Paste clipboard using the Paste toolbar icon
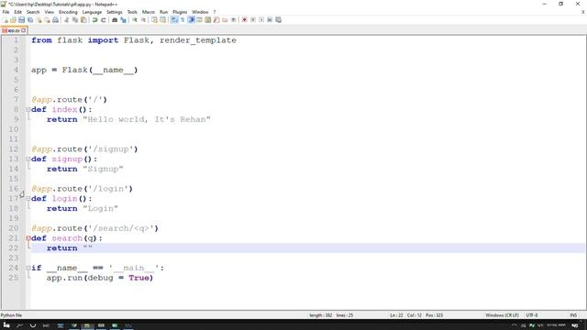587x330 pixels. click(x=83, y=20)
